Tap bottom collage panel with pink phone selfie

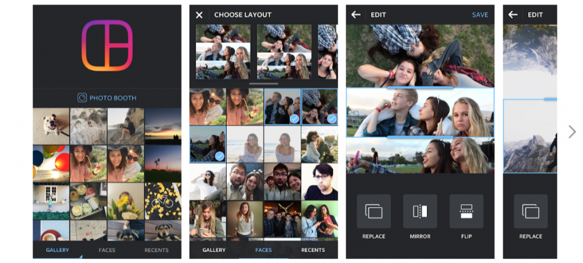point(420,156)
